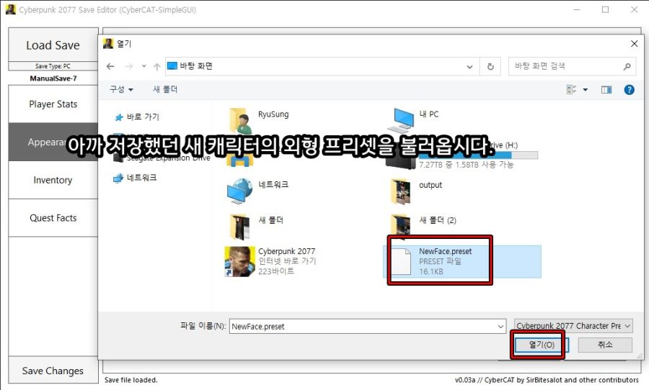Create a new folder with 새 폴더
This screenshot has width=649, height=390.
[x=165, y=89]
